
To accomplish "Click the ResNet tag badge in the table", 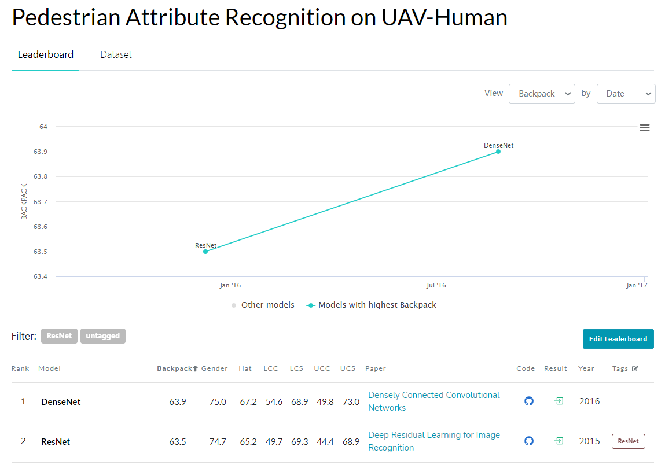I will coord(628,441).
